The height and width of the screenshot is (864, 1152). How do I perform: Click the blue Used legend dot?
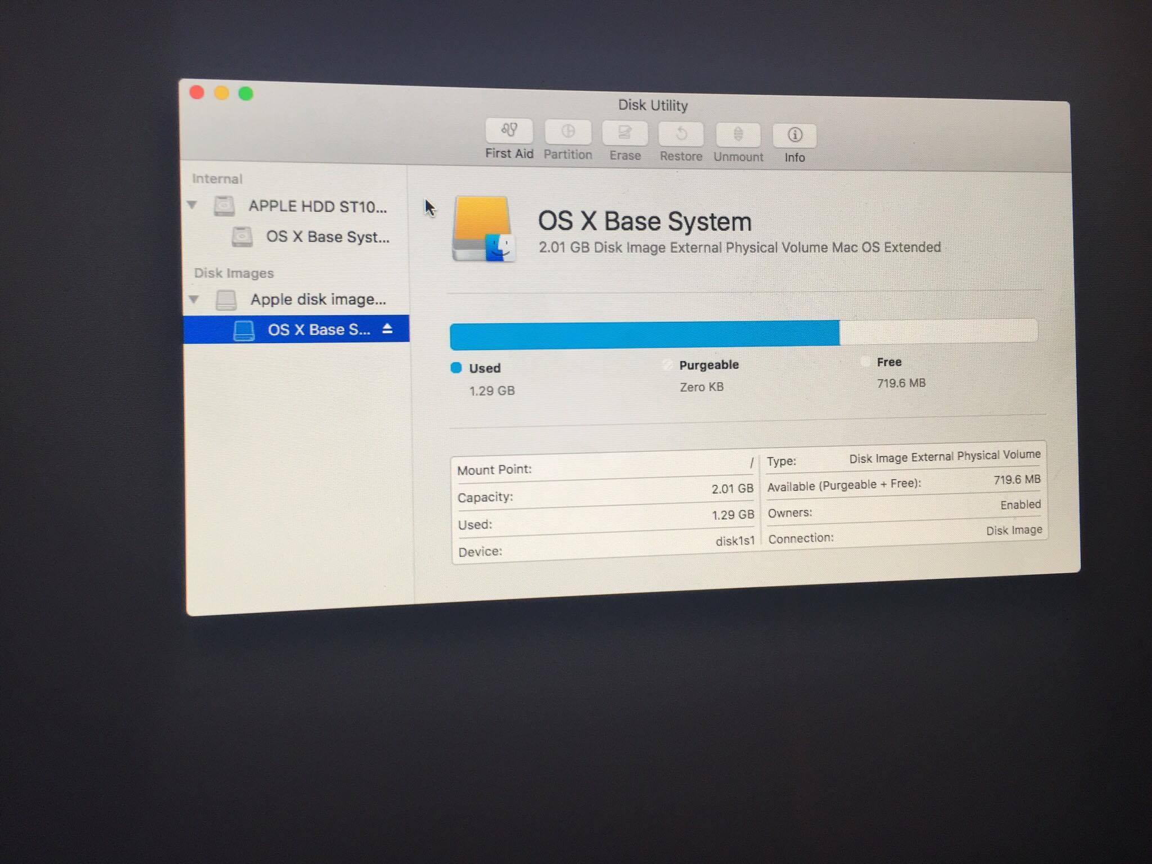456,368
